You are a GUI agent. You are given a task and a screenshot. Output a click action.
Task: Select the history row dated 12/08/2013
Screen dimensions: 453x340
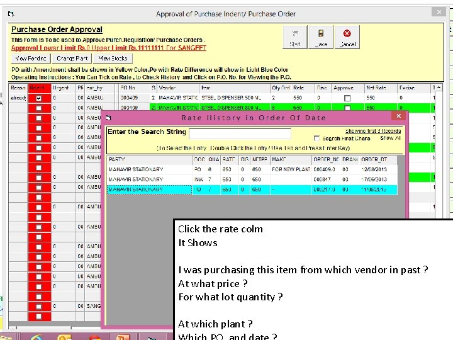252,169
